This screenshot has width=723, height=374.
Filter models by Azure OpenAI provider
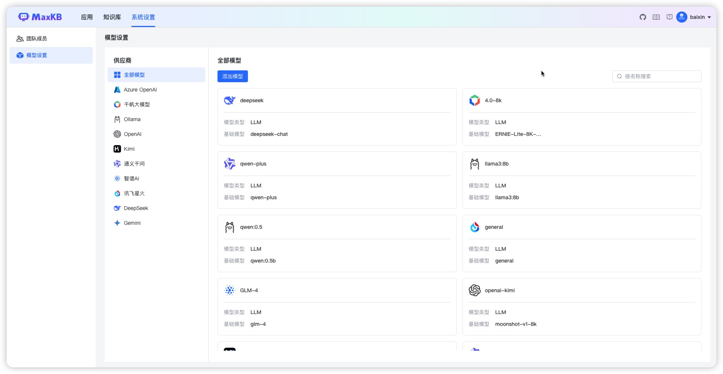156,90
